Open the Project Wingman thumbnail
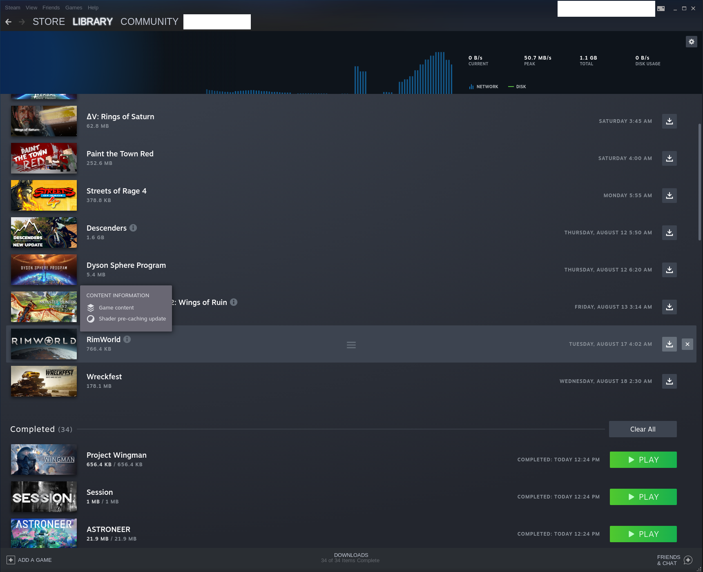This screenshot has width=703, height=572. click(44, 460)
